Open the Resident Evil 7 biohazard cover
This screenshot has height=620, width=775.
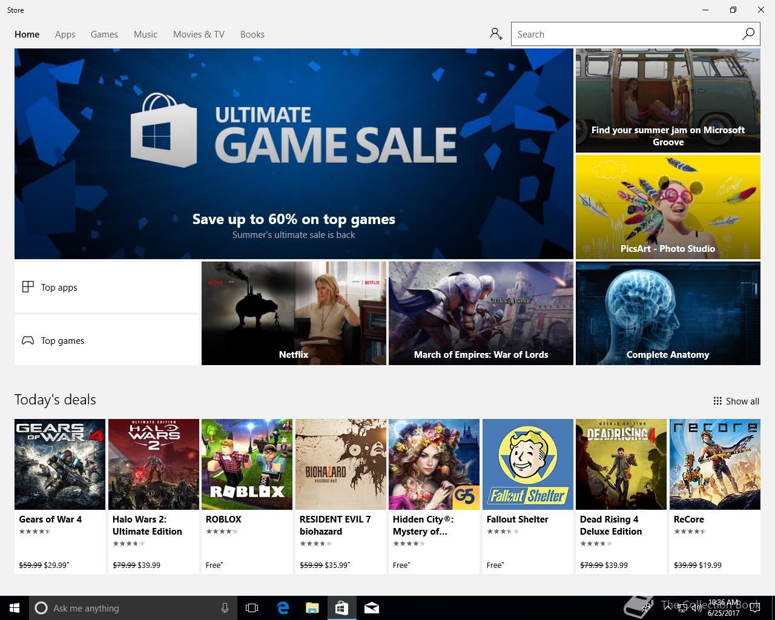[x=341, y=464]
